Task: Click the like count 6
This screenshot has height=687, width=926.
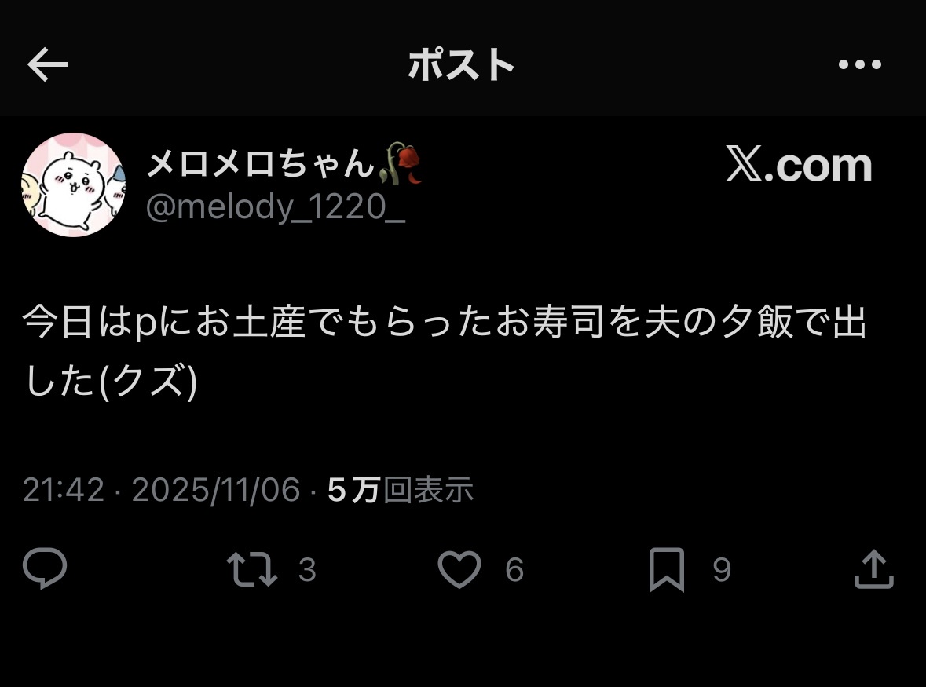Action: (x=514, y=569)
